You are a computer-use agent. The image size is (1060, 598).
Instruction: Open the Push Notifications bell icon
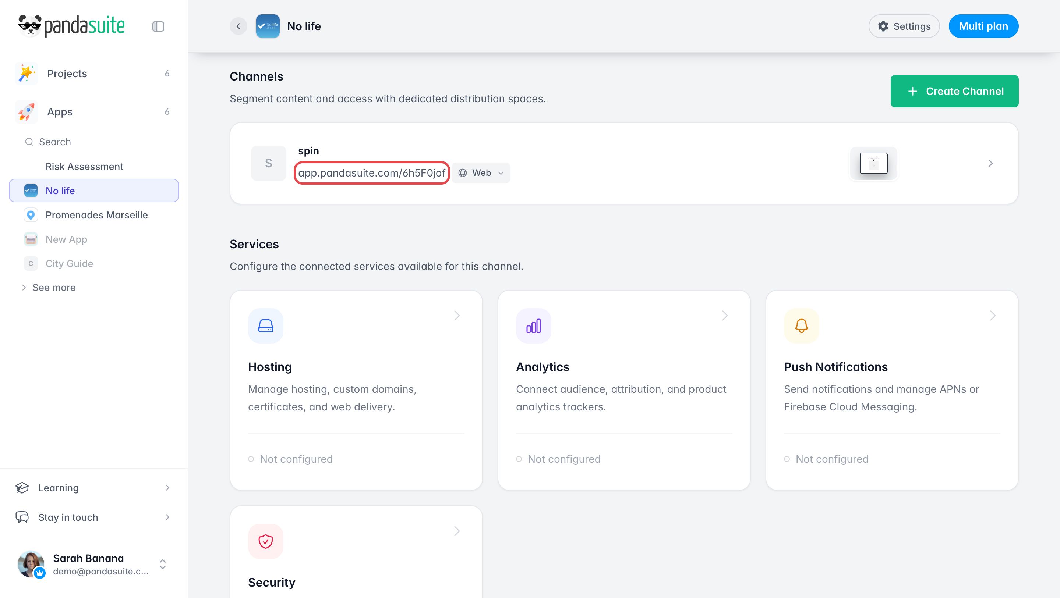click(801, 326)
